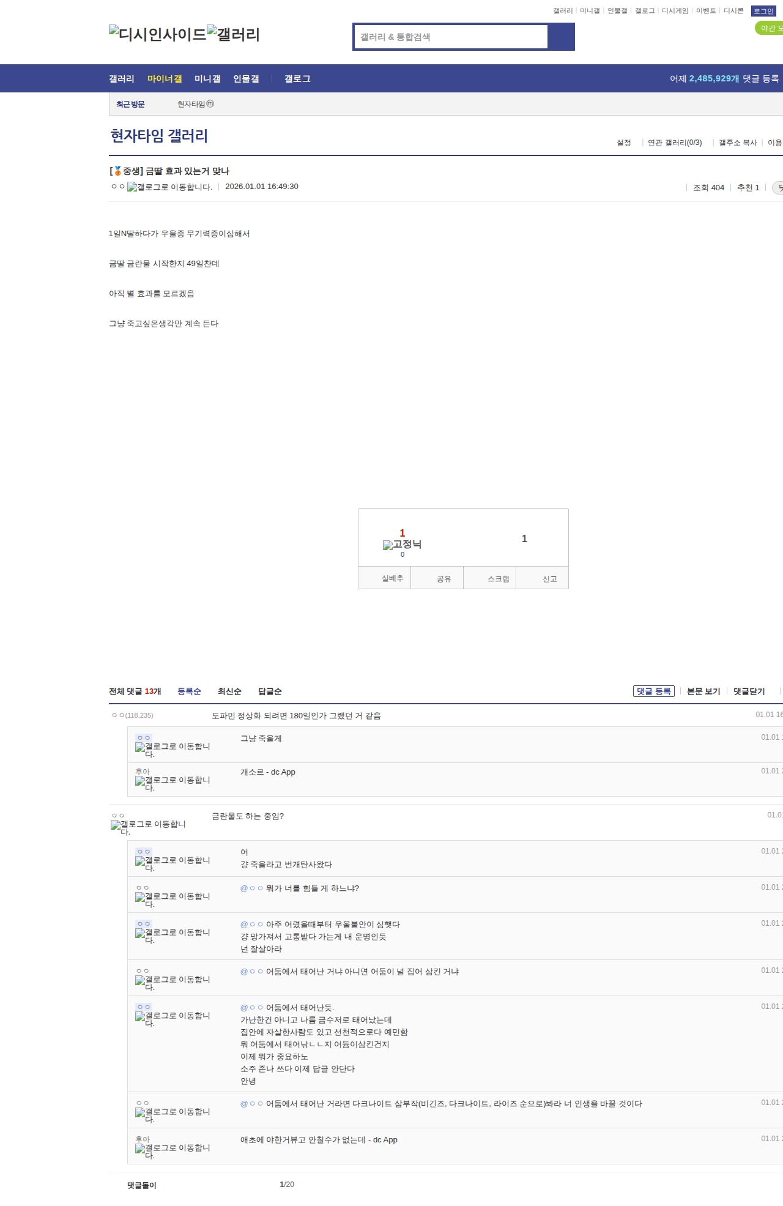This screenshot has height=1206, width=783.
Task: Click inside the 갤러리 & 통합검색 search field
Action: 451,37
